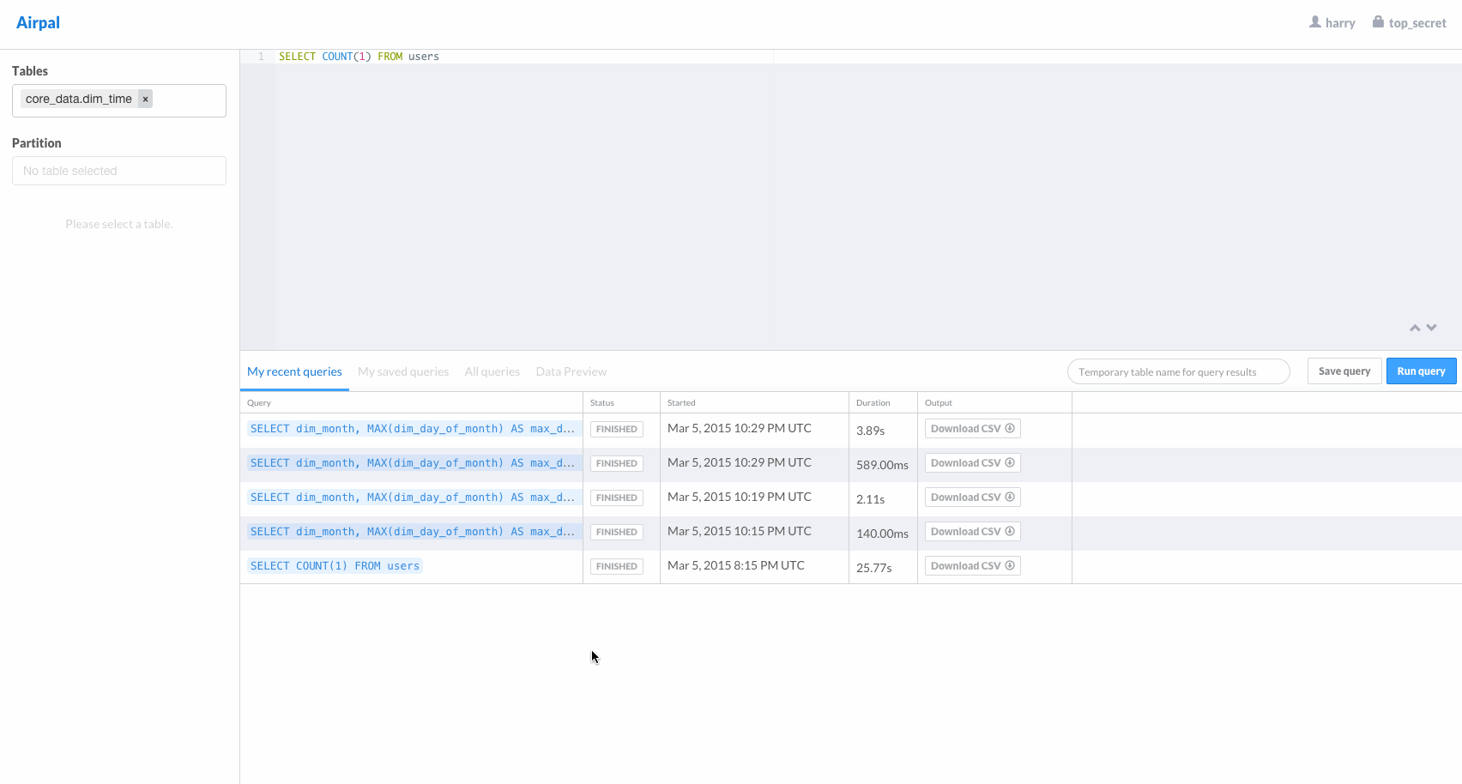This screenshot has width=1462, height=784.
Task: Download CSV for the 589.00ms query
Action: pos(973,463)
